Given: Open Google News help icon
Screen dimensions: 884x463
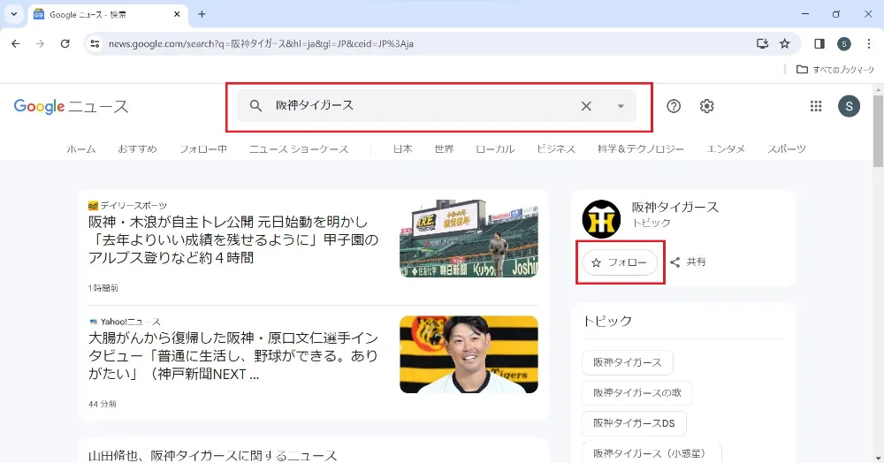Looking at the screenshot, I should 674,106.
